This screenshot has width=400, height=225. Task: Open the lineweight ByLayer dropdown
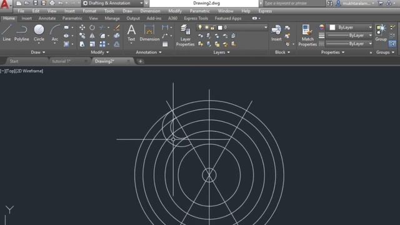371,36
